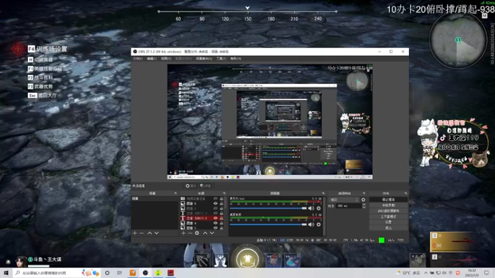Pop out the 场景 scenes dock panel

point(175,193)
